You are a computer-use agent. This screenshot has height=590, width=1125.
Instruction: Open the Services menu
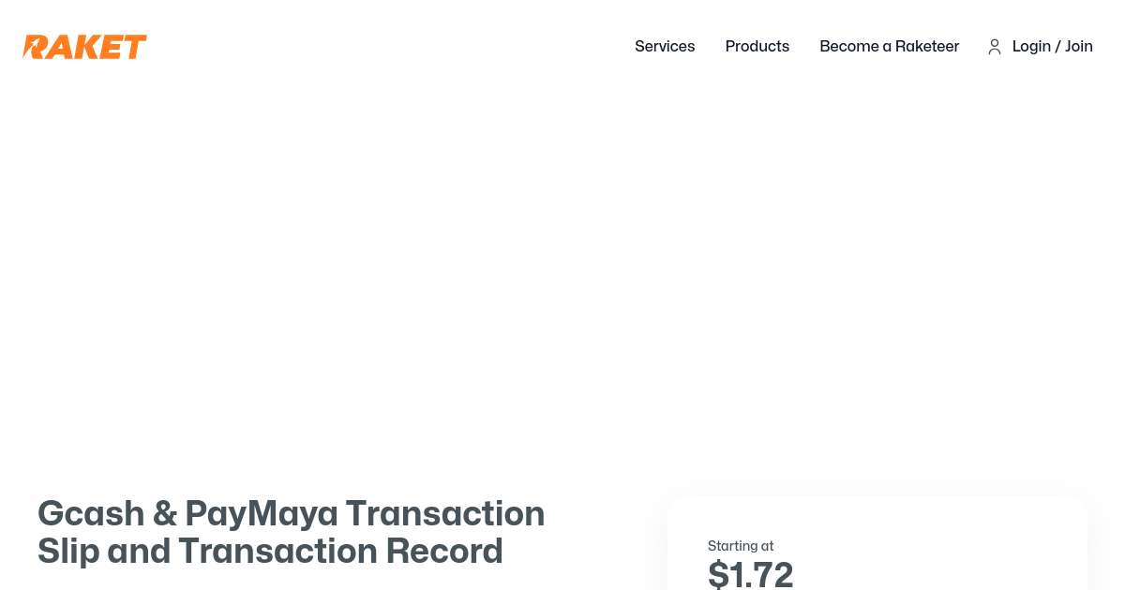[665, 46]
